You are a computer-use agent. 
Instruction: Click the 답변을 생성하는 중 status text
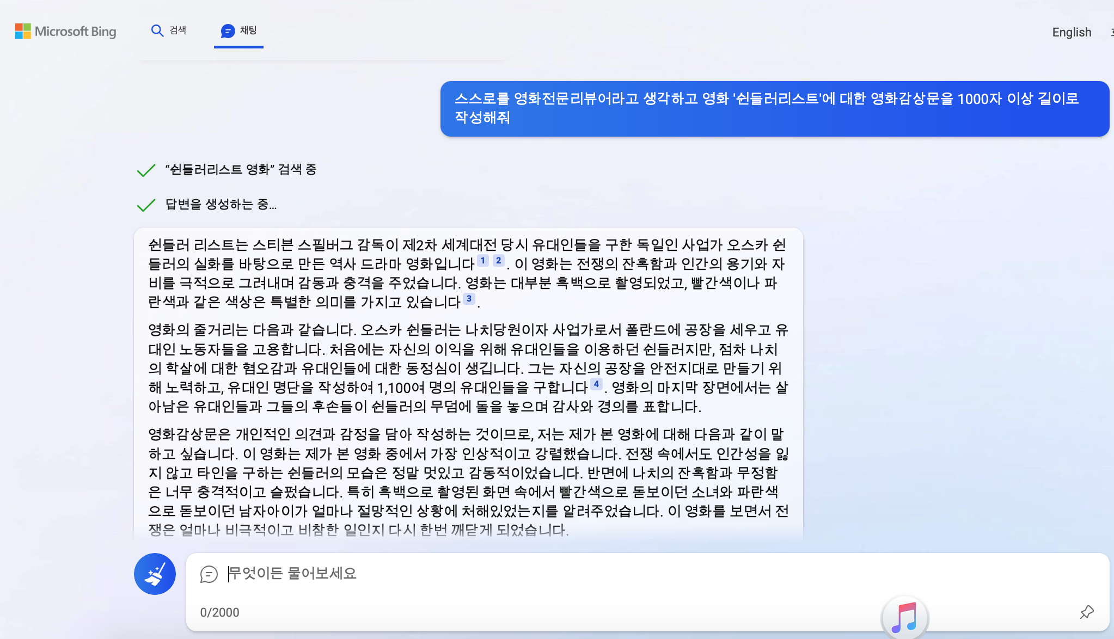pyautogui.click(x=221, y=204)
